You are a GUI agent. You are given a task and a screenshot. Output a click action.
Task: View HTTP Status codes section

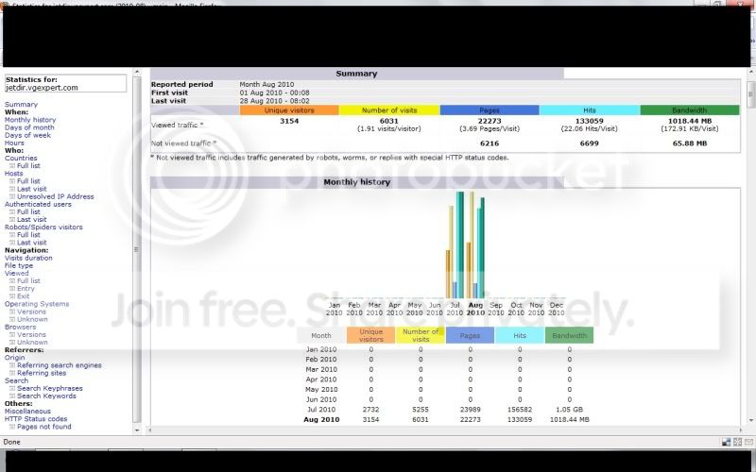[x=36, y=419]
